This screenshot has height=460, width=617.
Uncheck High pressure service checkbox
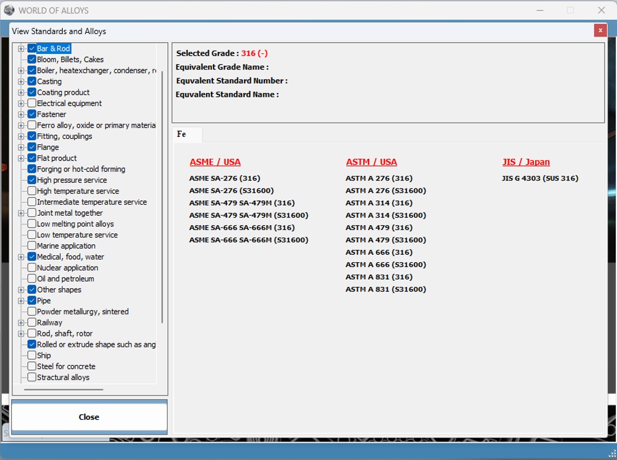click(32, 180)
